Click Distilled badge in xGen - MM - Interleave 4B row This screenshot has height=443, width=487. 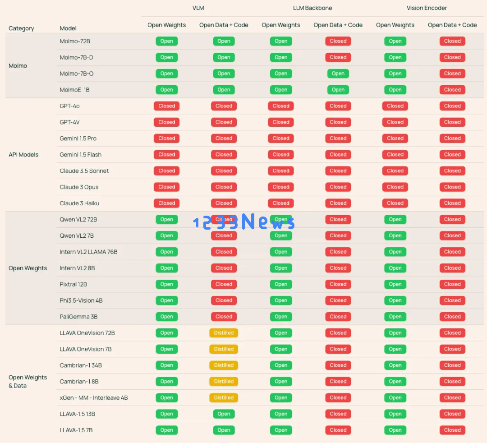click(x=224, y=397)
